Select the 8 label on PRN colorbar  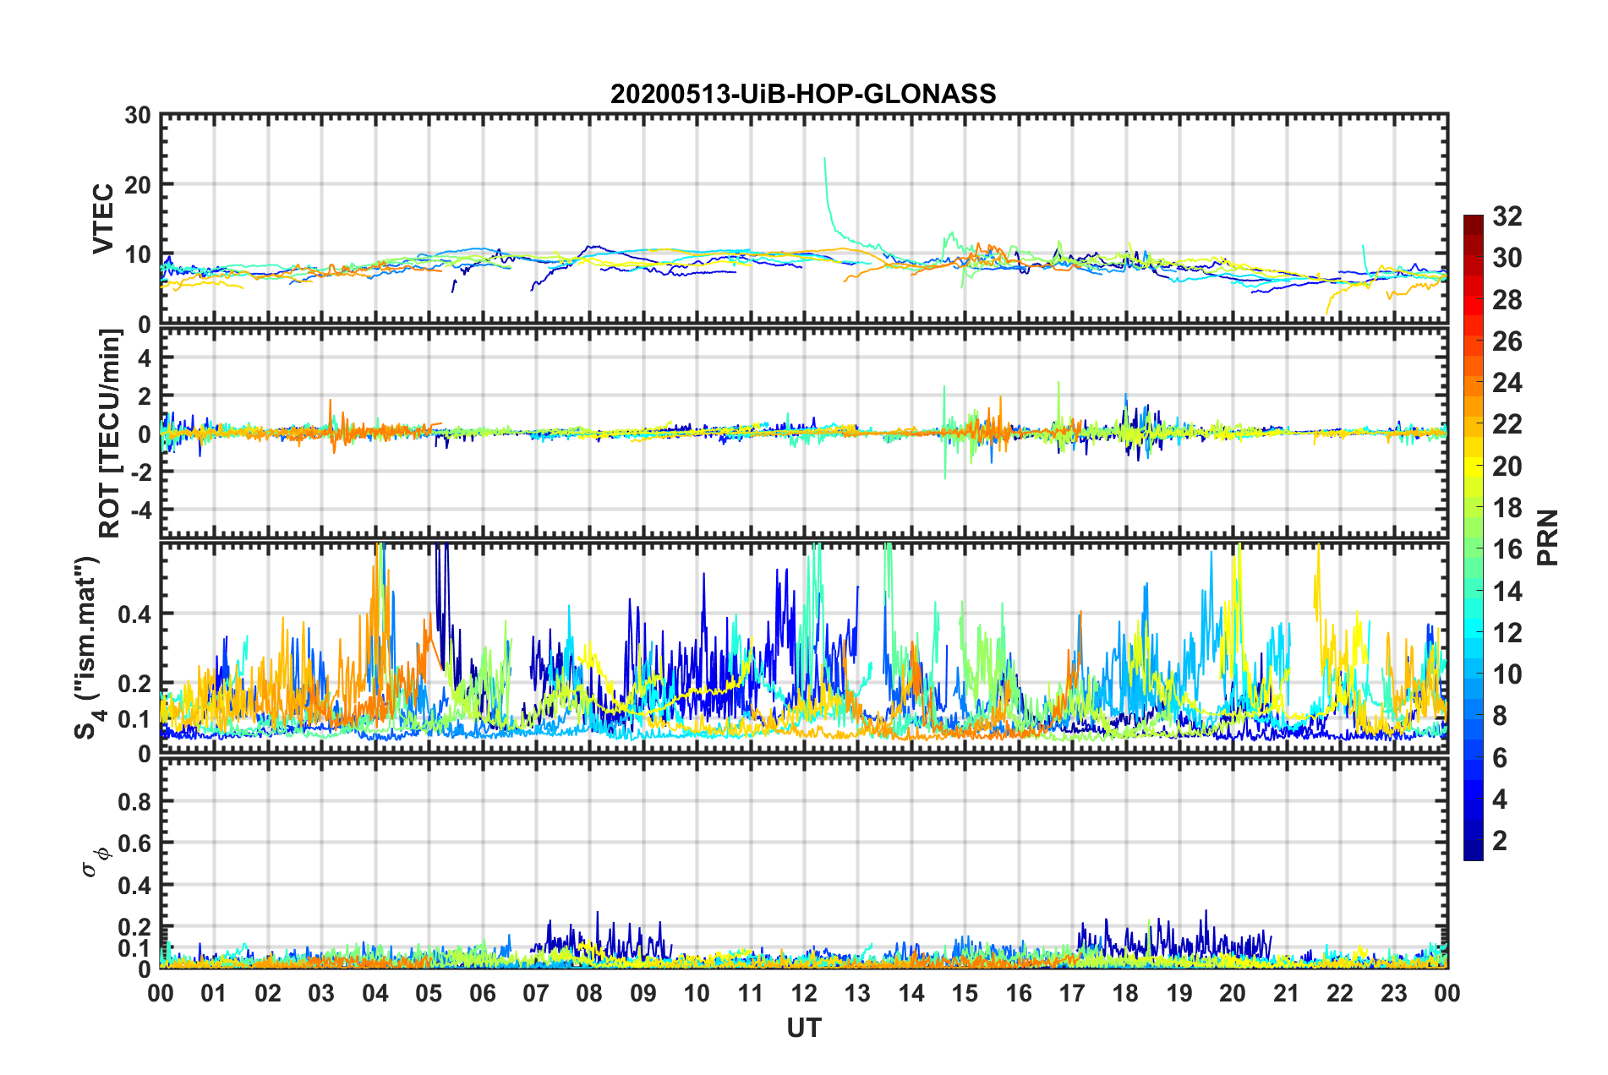click(x=1500, y=716)
